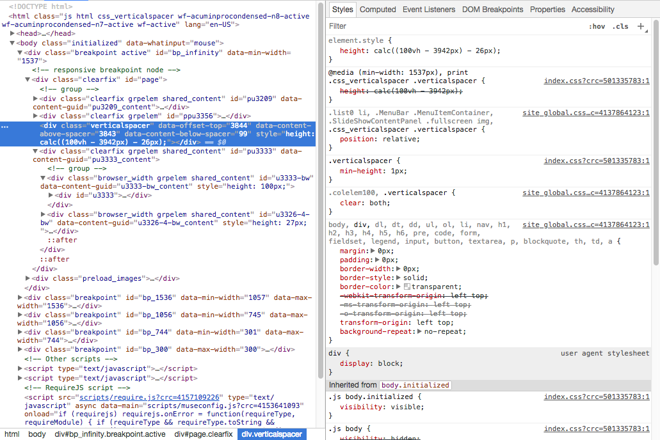Switch to DOM Breakpoints tab
This screenshot has width=660, height=440.
coord(492,9)
